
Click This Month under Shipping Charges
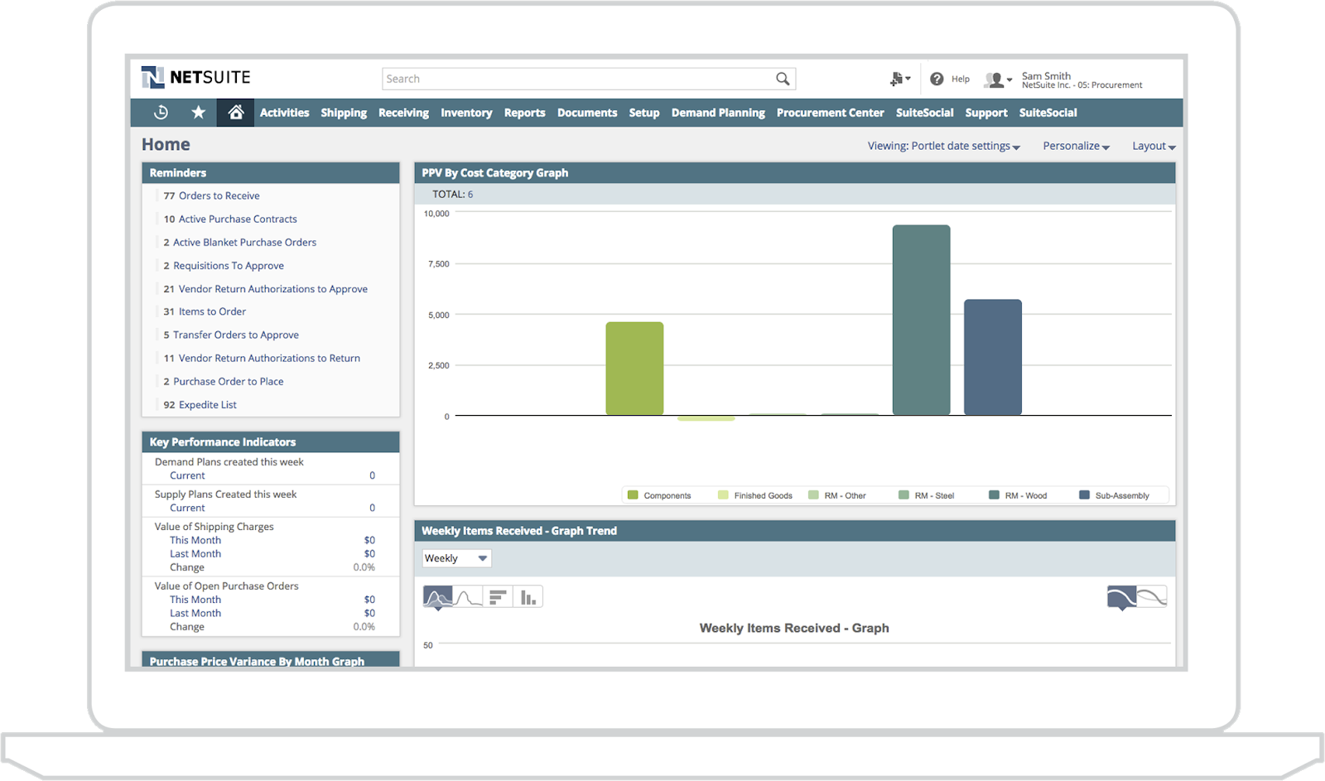coord(195,540)
